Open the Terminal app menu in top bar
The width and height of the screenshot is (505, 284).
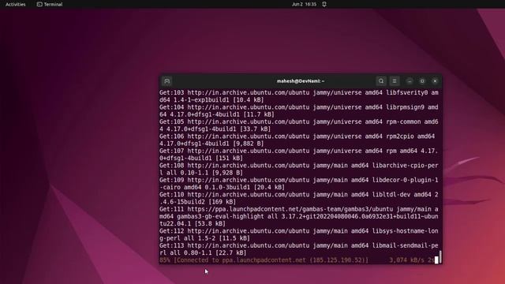click(x=50, y=4)
